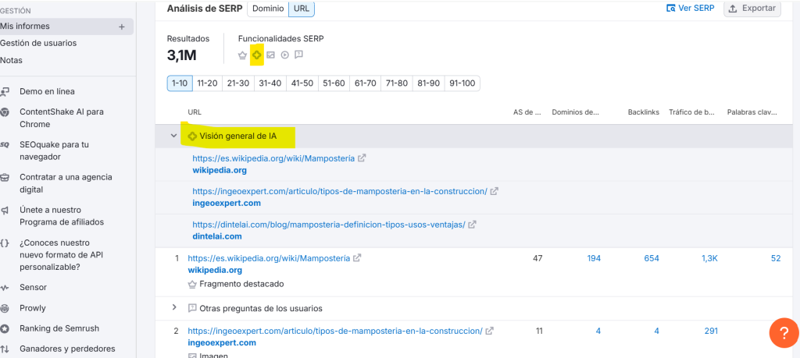Screen dimensions: 800x358
Task: Switch the SERP analysis to Dominio view
Action: 267,9
